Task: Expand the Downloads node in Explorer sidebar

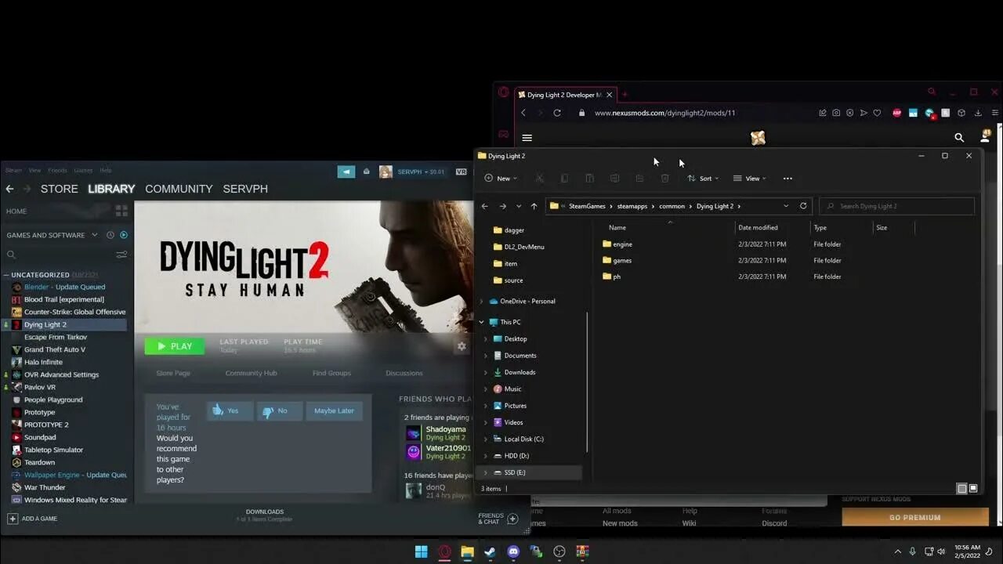Action: point(486,372)
